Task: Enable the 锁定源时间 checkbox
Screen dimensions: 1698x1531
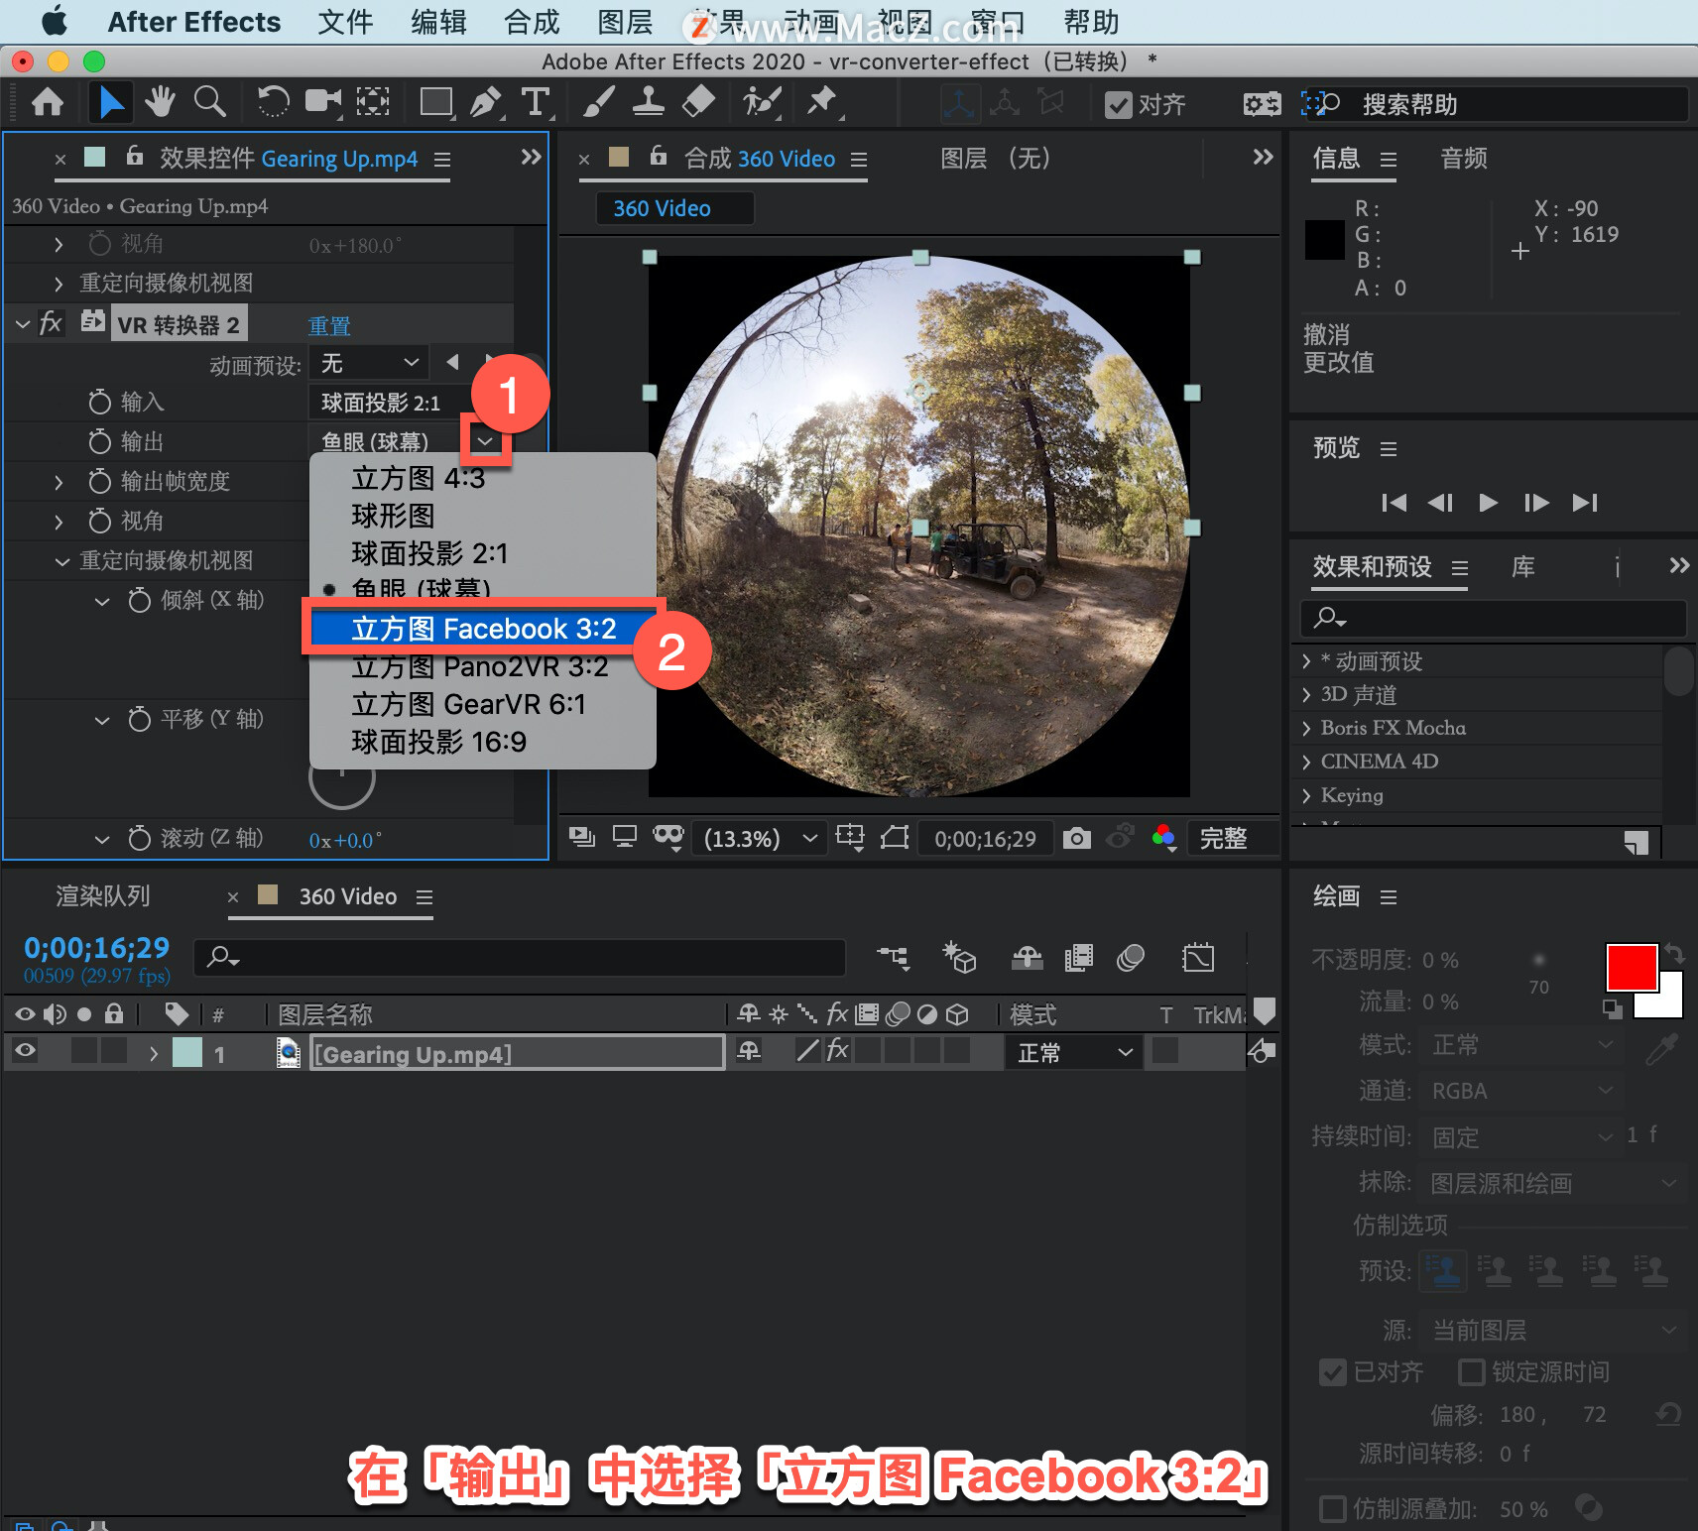Action: point(1472,1372)
